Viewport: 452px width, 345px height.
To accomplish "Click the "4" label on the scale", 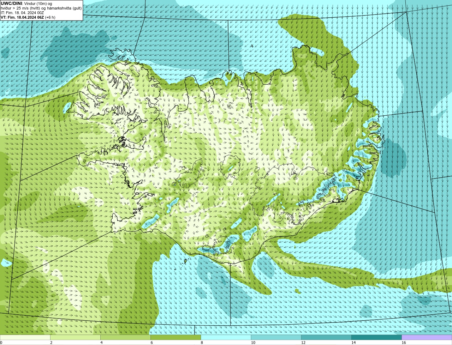I will click(101, 343).
